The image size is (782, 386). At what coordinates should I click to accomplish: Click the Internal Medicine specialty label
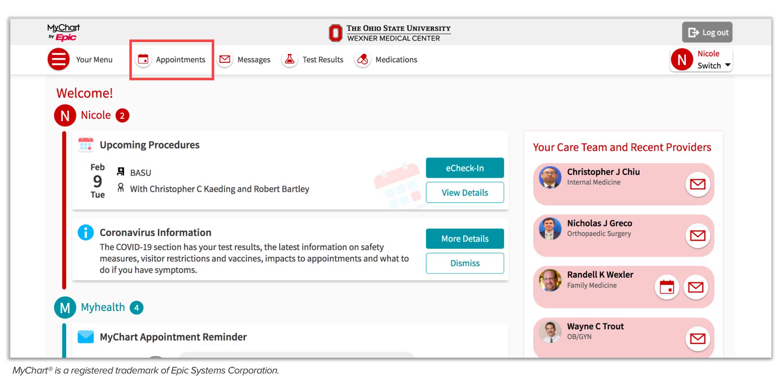pos(594,182)
